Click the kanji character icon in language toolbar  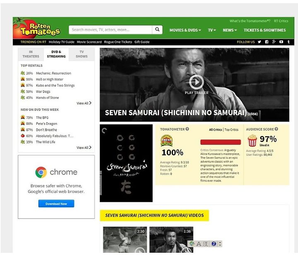pyautogui.click(x=206, y=244)
